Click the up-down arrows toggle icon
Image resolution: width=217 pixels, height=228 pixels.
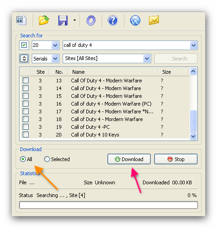24,58
